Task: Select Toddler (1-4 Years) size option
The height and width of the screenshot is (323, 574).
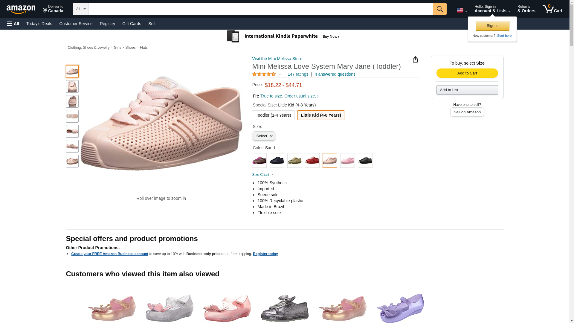Action: [273, 115]
